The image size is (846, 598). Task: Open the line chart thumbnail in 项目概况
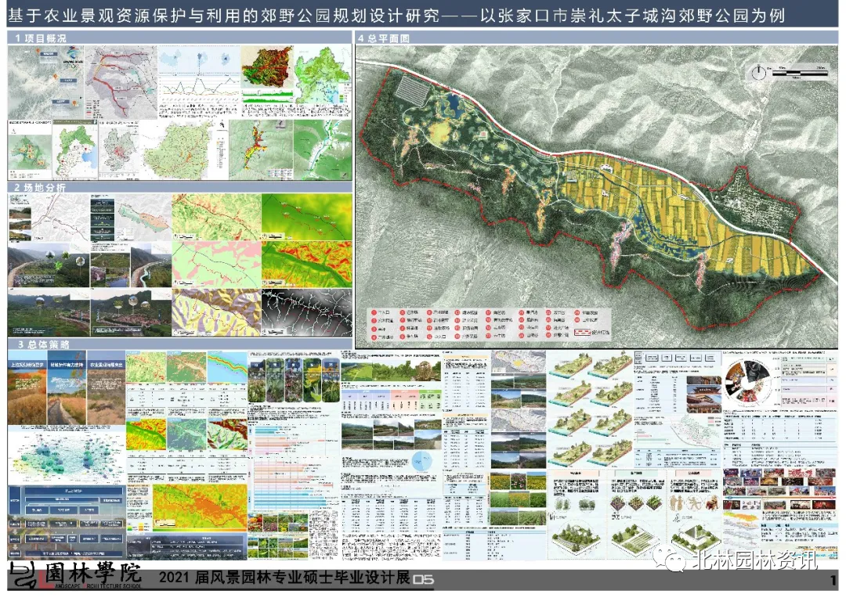tap(199, 85)
